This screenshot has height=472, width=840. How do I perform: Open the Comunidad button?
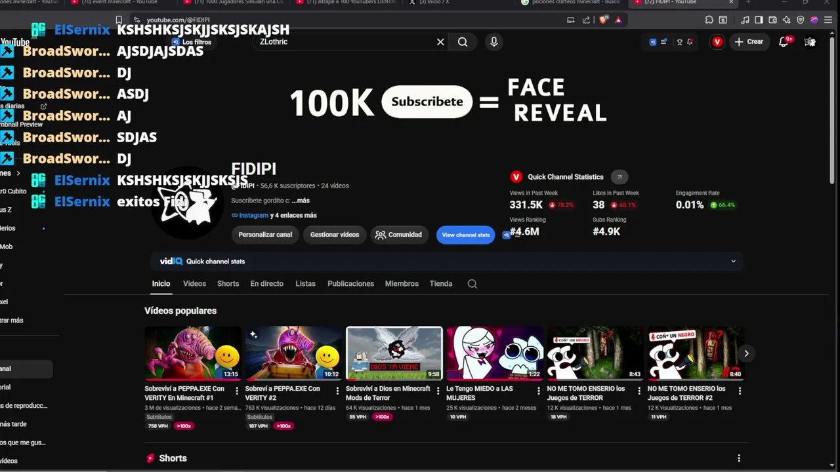(399, 235)
